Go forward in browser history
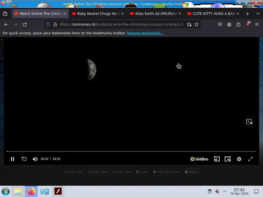This screenshot has height=197, width=263. [x=15, y=24]
